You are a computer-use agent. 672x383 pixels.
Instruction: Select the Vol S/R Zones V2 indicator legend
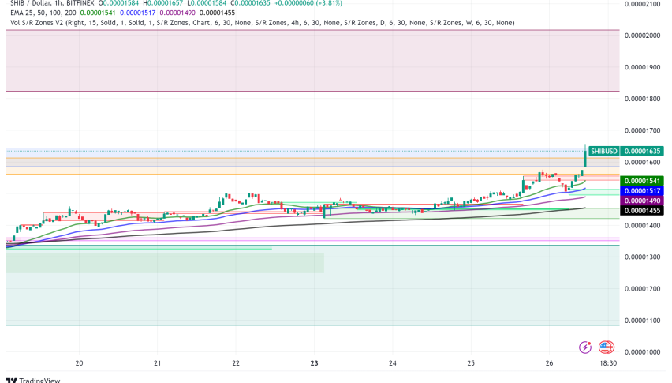(x=263, y=23)
